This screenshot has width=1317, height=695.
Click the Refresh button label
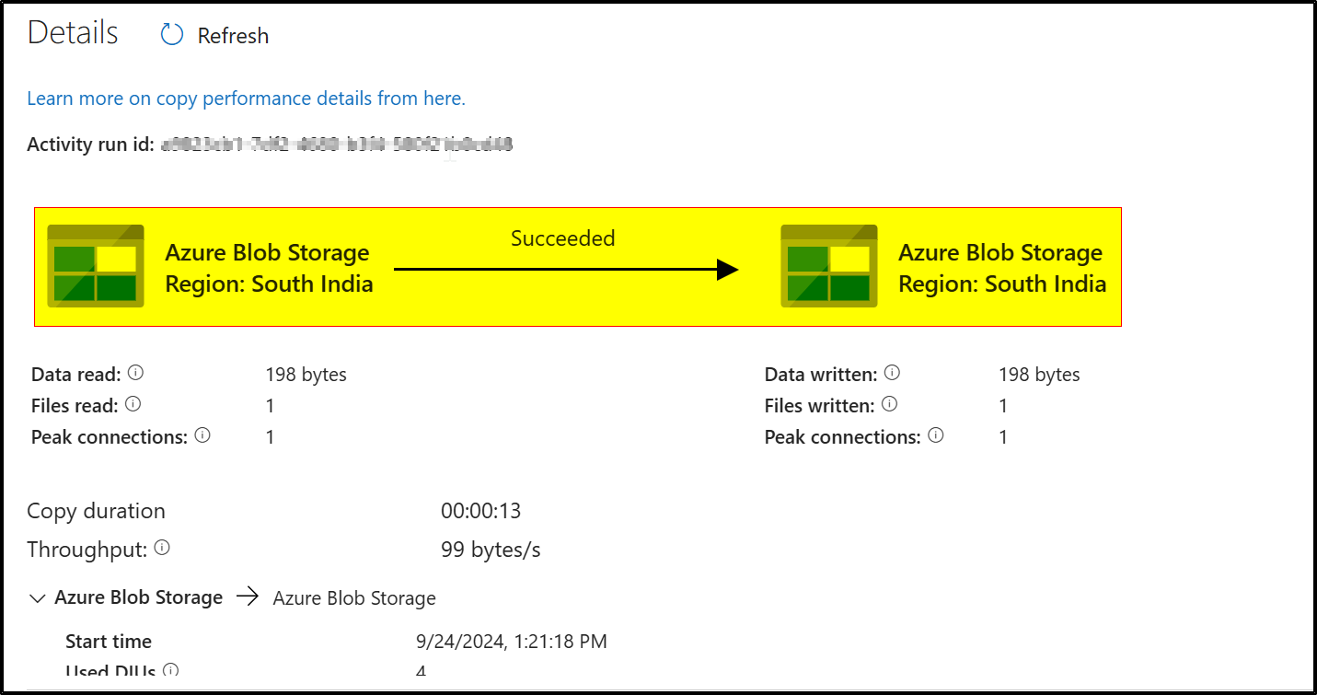pos(232,35)
